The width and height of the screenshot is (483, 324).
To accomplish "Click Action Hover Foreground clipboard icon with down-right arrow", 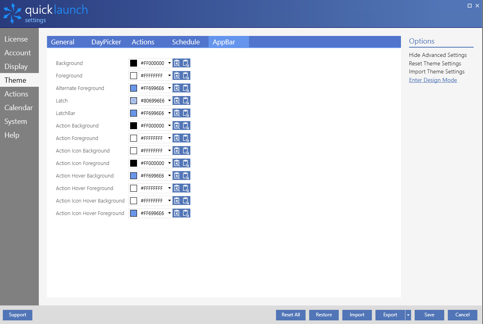I will (x=186, y=188).
